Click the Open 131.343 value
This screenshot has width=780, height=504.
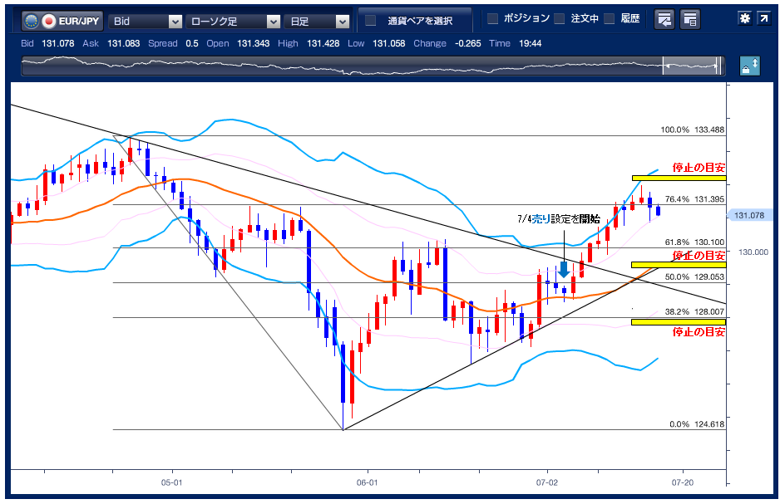[253, 43]
